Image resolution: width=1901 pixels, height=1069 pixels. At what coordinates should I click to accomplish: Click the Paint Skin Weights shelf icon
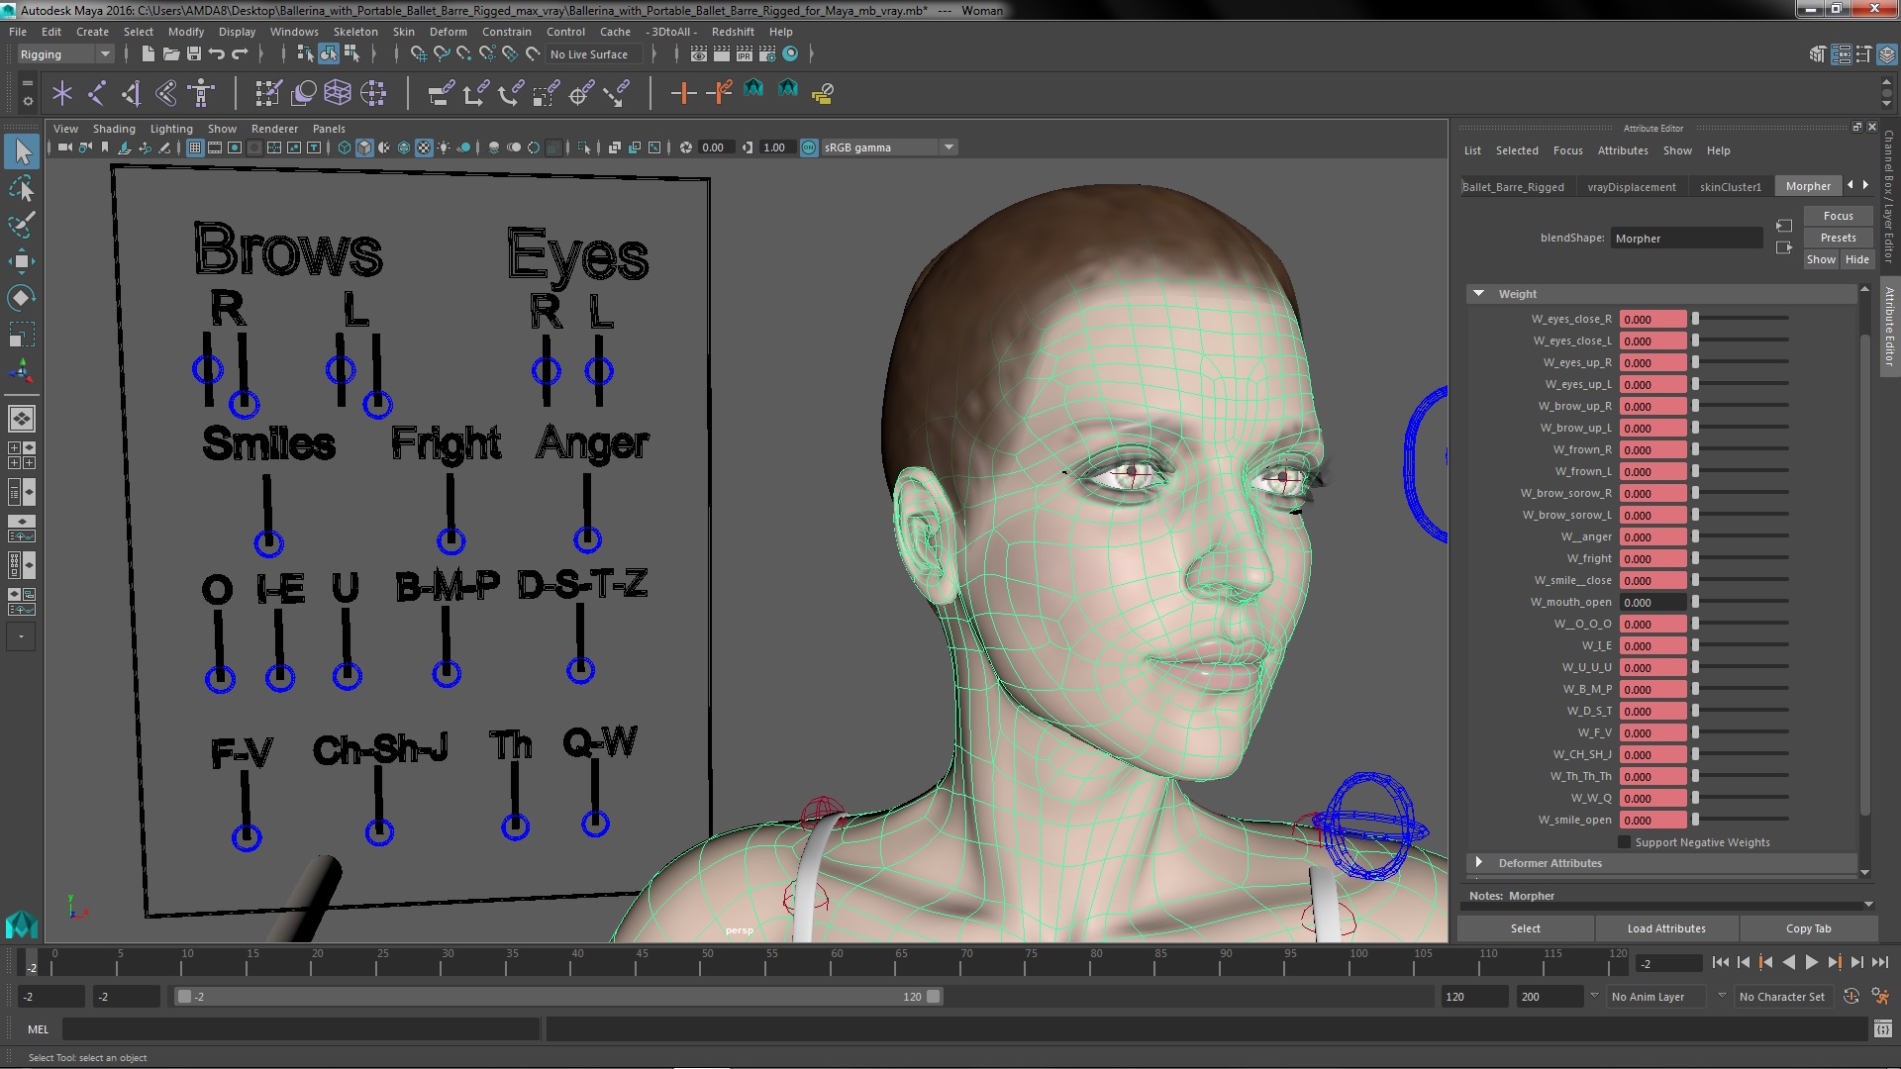(x=268, y=93)
